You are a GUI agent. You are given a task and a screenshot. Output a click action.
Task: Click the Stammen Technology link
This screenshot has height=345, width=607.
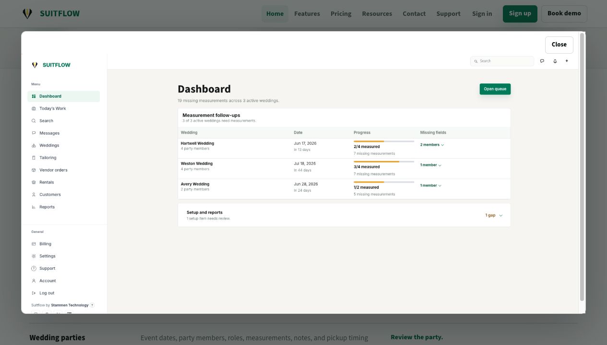coord(70,305)
